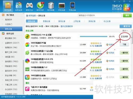Image resolution: width=133 pixels, height=99 pixels.
Task: Click the 360游戏保险箱 app icon
Action: click(27, 69)
